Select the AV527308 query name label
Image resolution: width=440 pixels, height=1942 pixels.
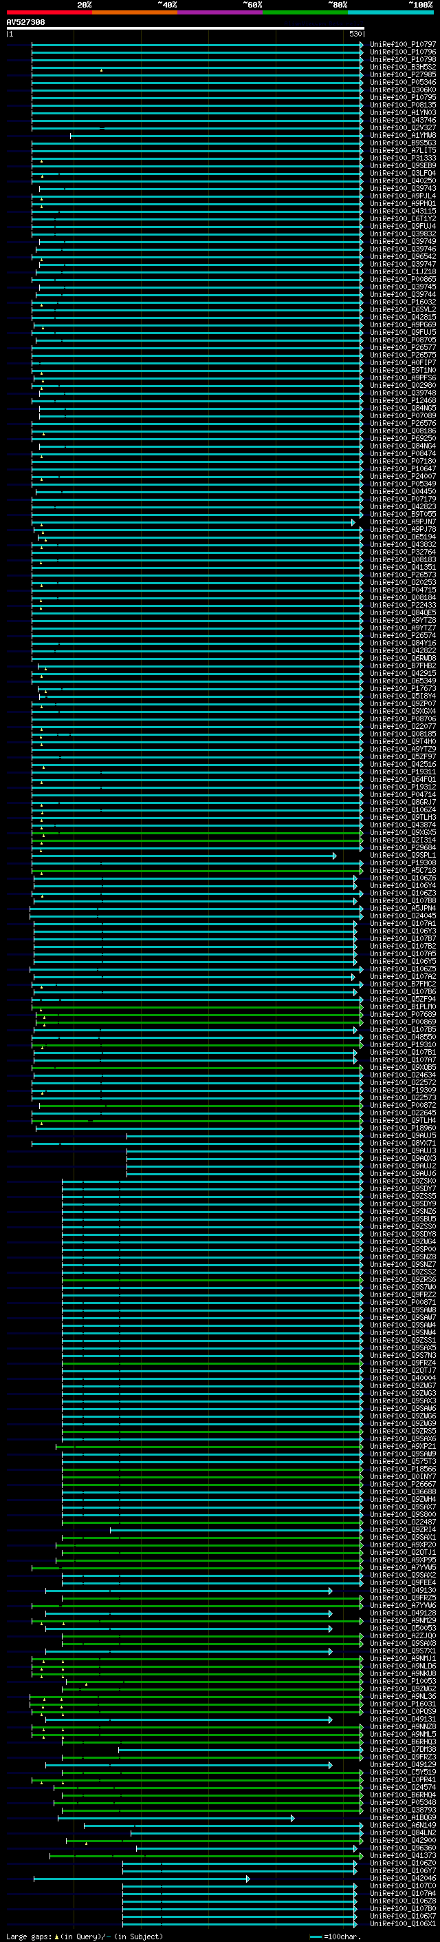point(25,22)
